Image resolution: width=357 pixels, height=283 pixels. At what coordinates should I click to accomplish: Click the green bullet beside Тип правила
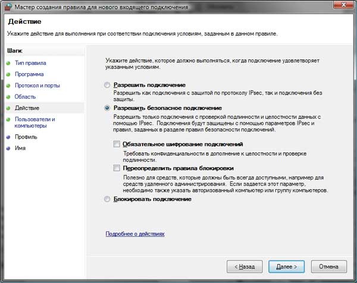tap(8, 63)
